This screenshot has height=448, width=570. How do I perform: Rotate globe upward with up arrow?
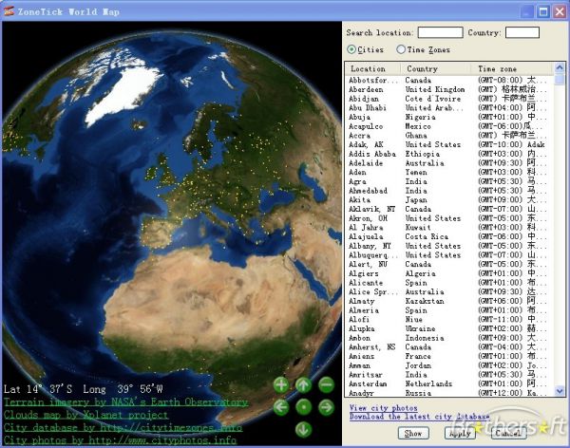pos(304,384)
